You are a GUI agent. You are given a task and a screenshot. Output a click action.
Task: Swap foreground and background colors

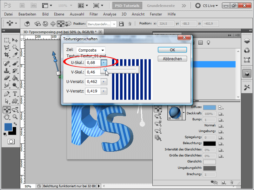pos(15,124)
